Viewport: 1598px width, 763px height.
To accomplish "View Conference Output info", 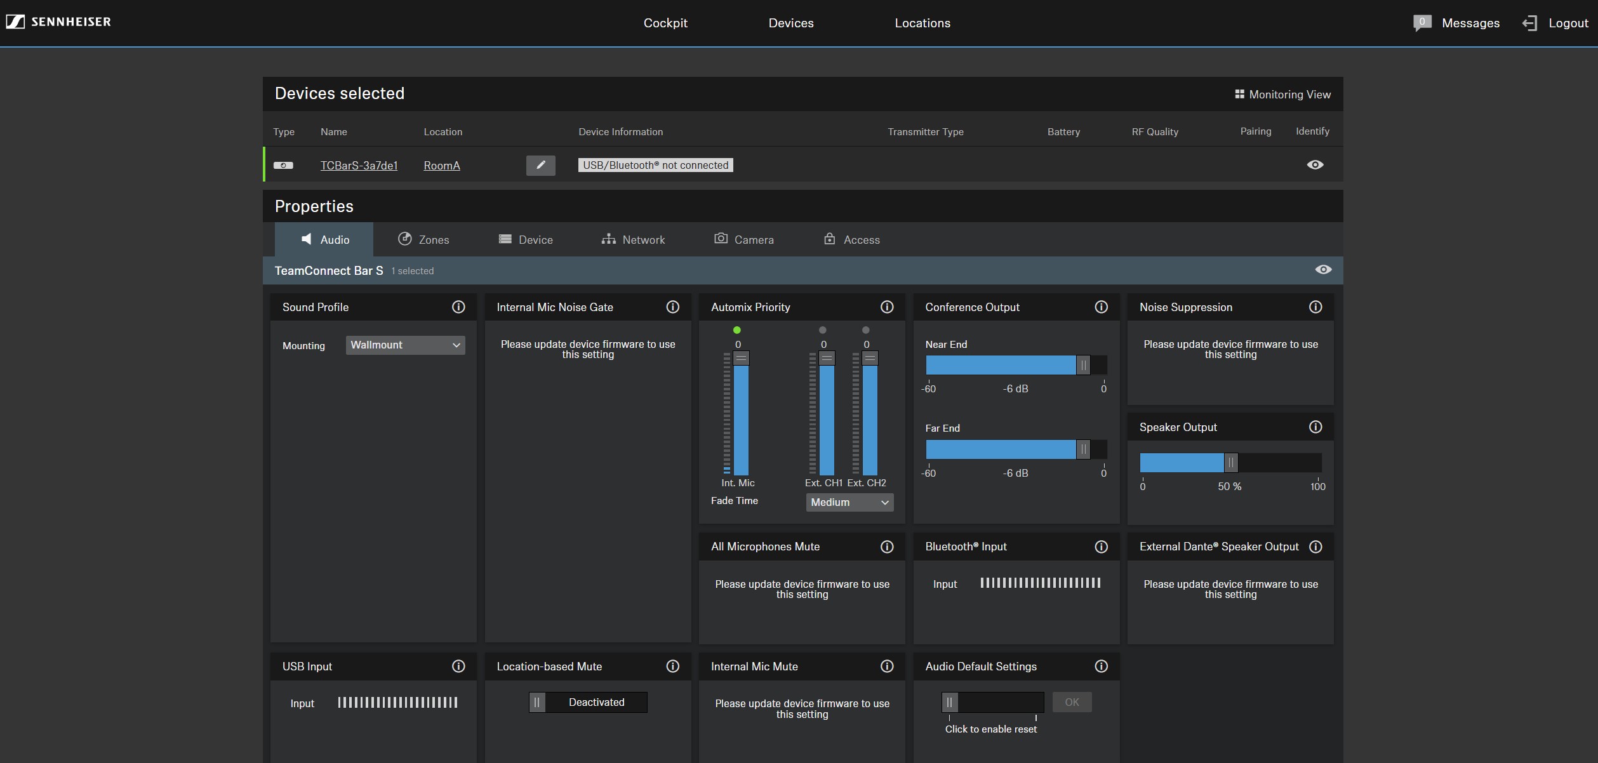I will [x=1101, y=307].
